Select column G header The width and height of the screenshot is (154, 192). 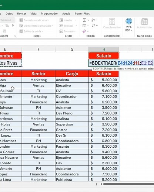(72, 49)
